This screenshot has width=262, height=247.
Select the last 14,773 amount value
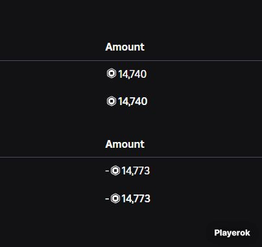coord(136,198)
